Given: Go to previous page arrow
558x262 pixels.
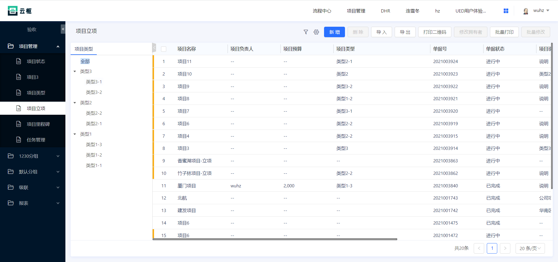Looking at the screenshot, I should click(479, 248).
